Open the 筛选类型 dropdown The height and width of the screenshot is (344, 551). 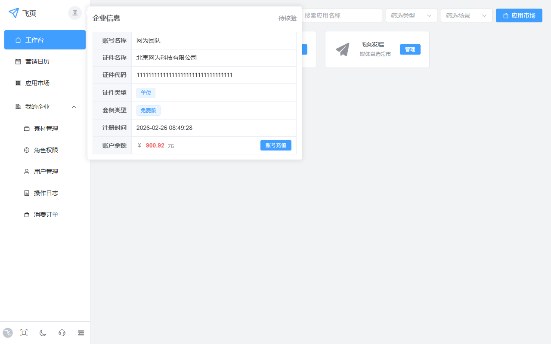pos(411,15)
